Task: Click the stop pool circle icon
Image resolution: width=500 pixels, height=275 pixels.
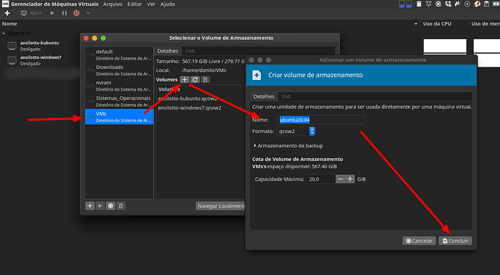Action: pyautogui.click(x=111, y=205)
